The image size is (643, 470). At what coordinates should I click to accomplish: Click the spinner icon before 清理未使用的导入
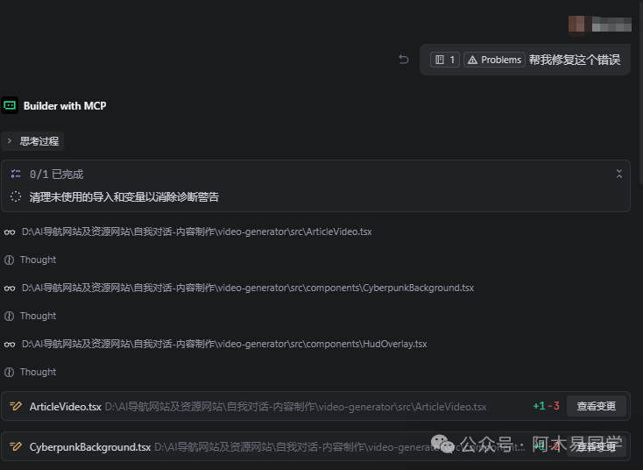[x=16, y=196]
